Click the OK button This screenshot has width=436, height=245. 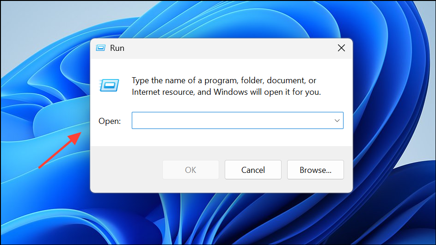191,170
